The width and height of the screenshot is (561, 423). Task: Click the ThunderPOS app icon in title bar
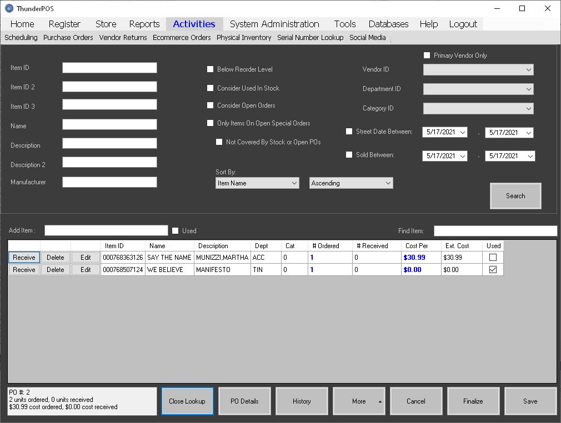pyautogui.click(x=9, y=8)
